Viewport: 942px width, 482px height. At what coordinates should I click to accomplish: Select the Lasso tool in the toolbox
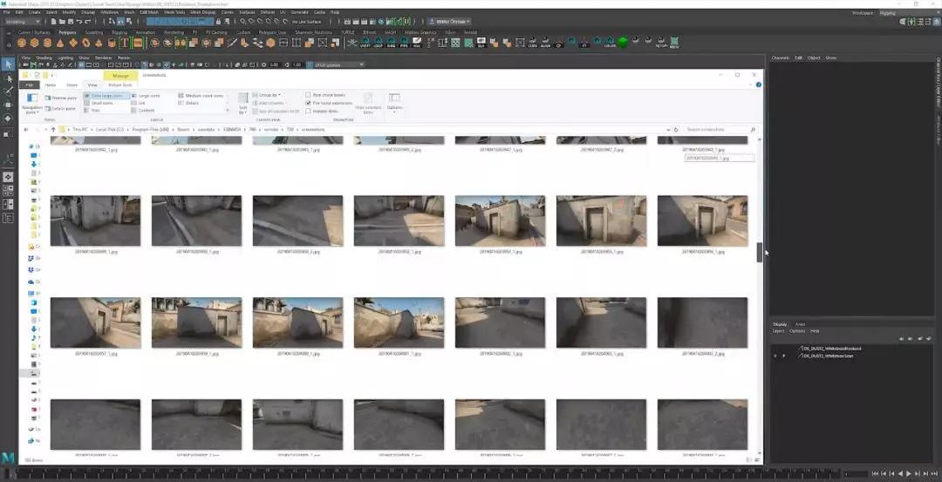[x=9, y=78]
